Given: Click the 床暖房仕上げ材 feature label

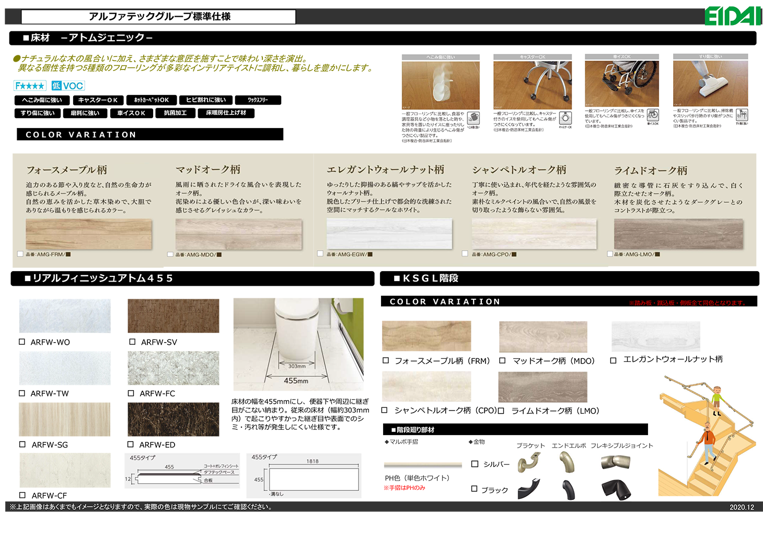Looking at the screenshot, I should [x=226, y=113].
